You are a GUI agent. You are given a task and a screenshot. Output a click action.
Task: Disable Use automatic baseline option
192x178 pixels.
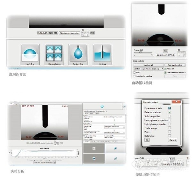click(165, 73)
